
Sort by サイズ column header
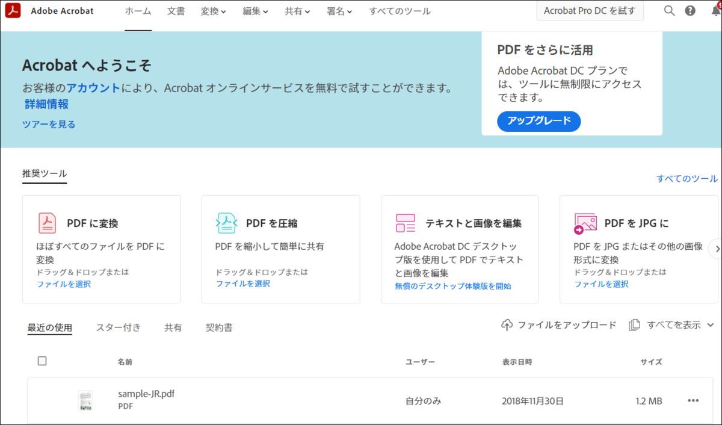tap(651, 362)
